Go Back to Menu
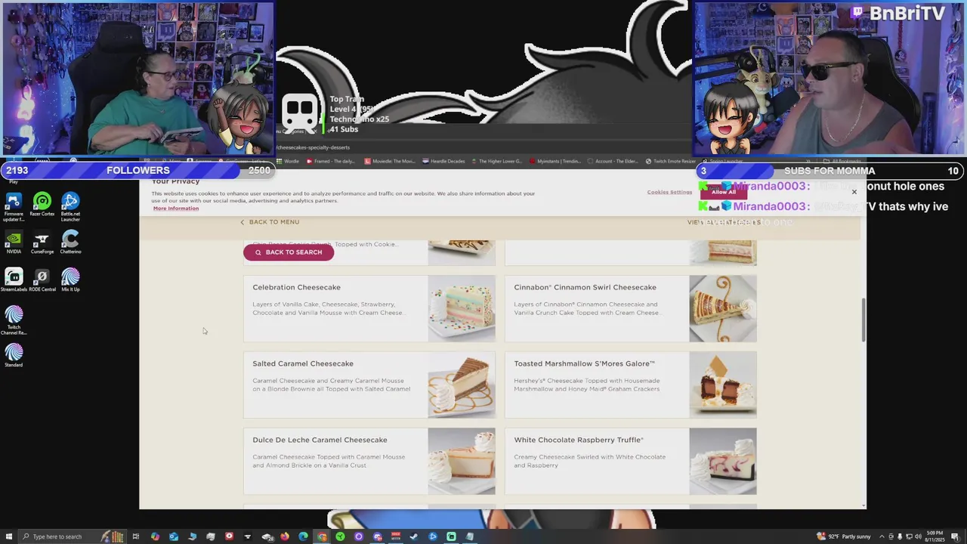Image resolution: width=967 pixels, height=544 pixels. coord(270,222)
